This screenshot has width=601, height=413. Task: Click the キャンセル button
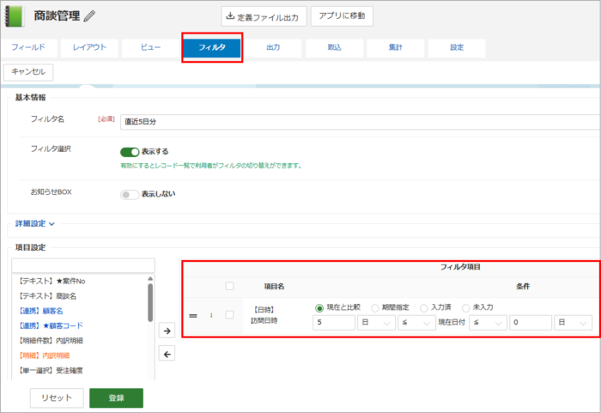30,72
